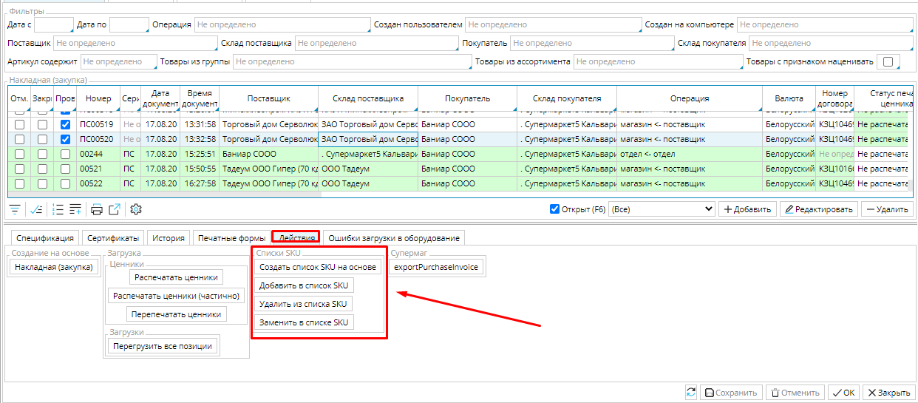
Task: Uncheck Проведен checkbox for invoice ПС00520
Action: pos(65,139)
